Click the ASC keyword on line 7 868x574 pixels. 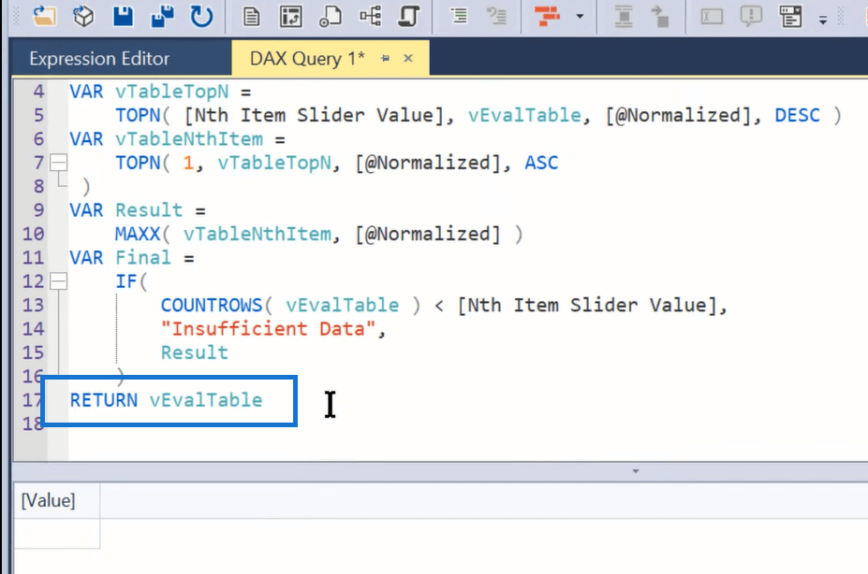pyautogui.click(x=541, y=163)
